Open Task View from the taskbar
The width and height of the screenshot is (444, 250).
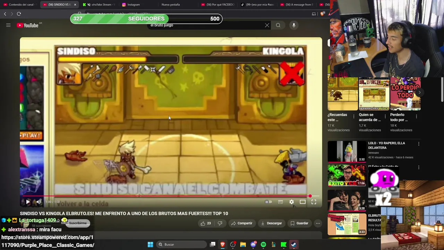tap(213, 244)
